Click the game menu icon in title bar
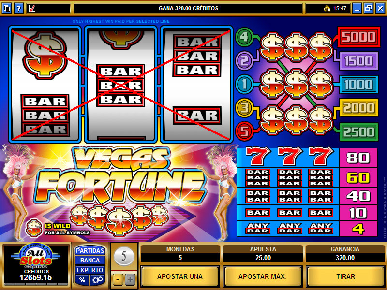 [7, 8]
